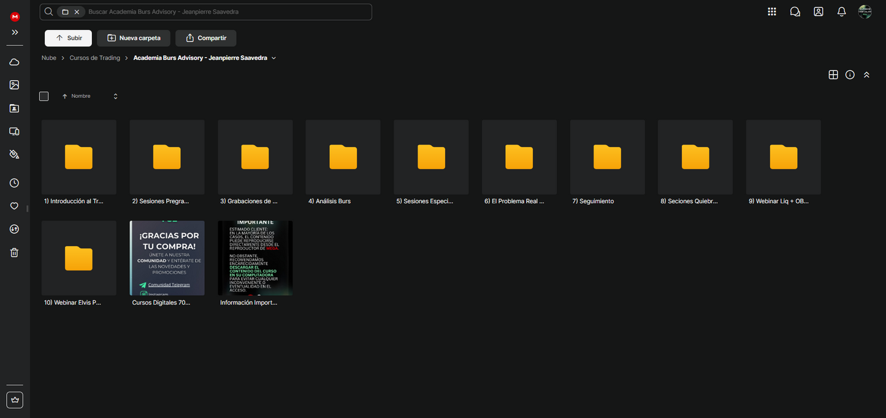Open the Gracias por tu compra image thumbnail
Screen dimensions: 886x418
[x=167, y=258]
